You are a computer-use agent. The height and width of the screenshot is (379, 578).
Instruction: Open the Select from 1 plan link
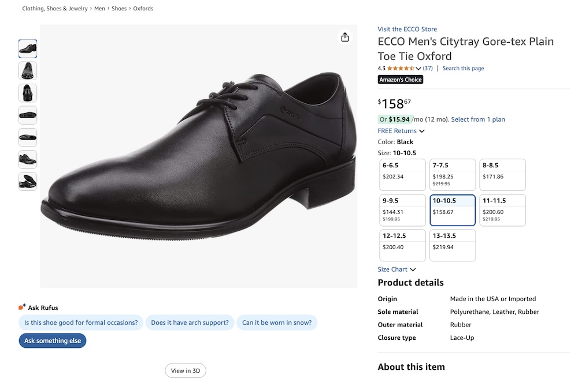pos(478,119)
